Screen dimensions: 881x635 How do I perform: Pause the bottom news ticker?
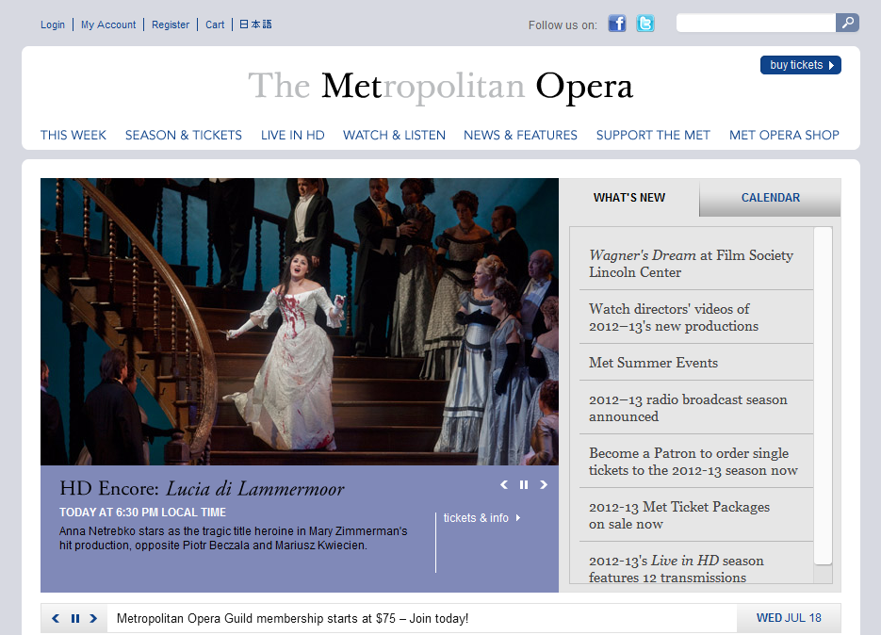click(74, 618)
